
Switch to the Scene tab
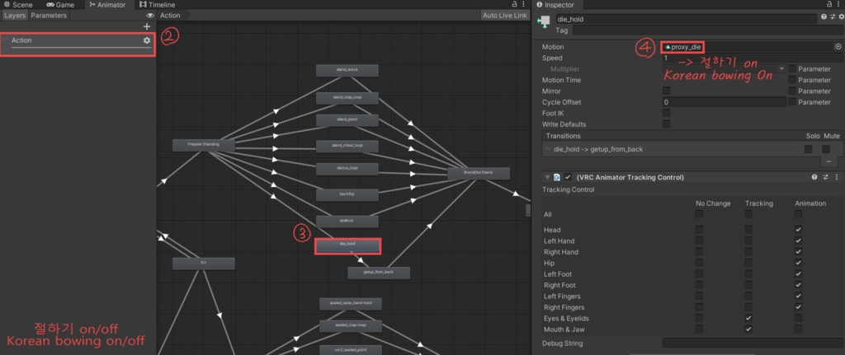[x=18, y=5]
